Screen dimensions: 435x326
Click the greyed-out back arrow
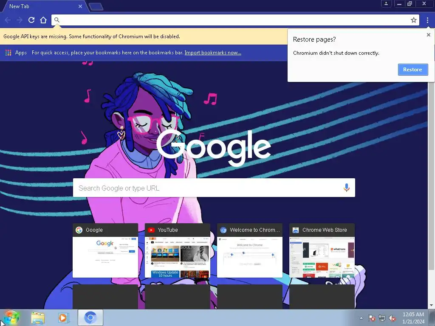8,20
